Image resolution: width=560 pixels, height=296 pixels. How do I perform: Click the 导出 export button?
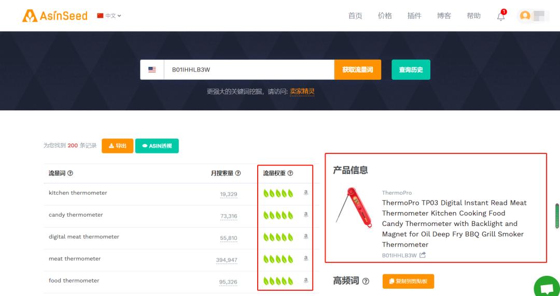coord(118,146)
